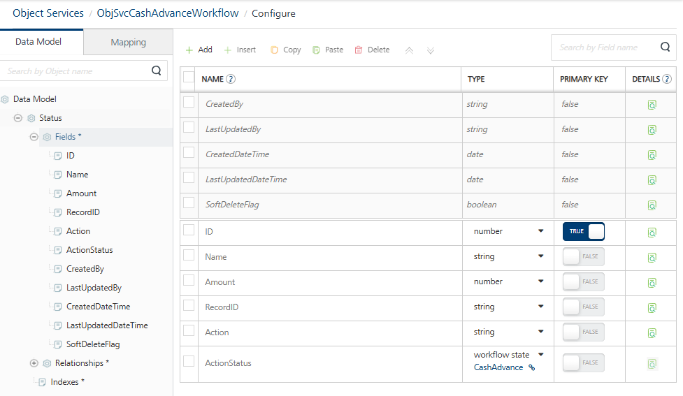Open details icon for ID field row

coord(652,232)
